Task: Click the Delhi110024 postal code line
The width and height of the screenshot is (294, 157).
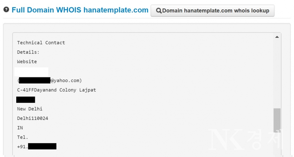Action: tap(32, 118)
